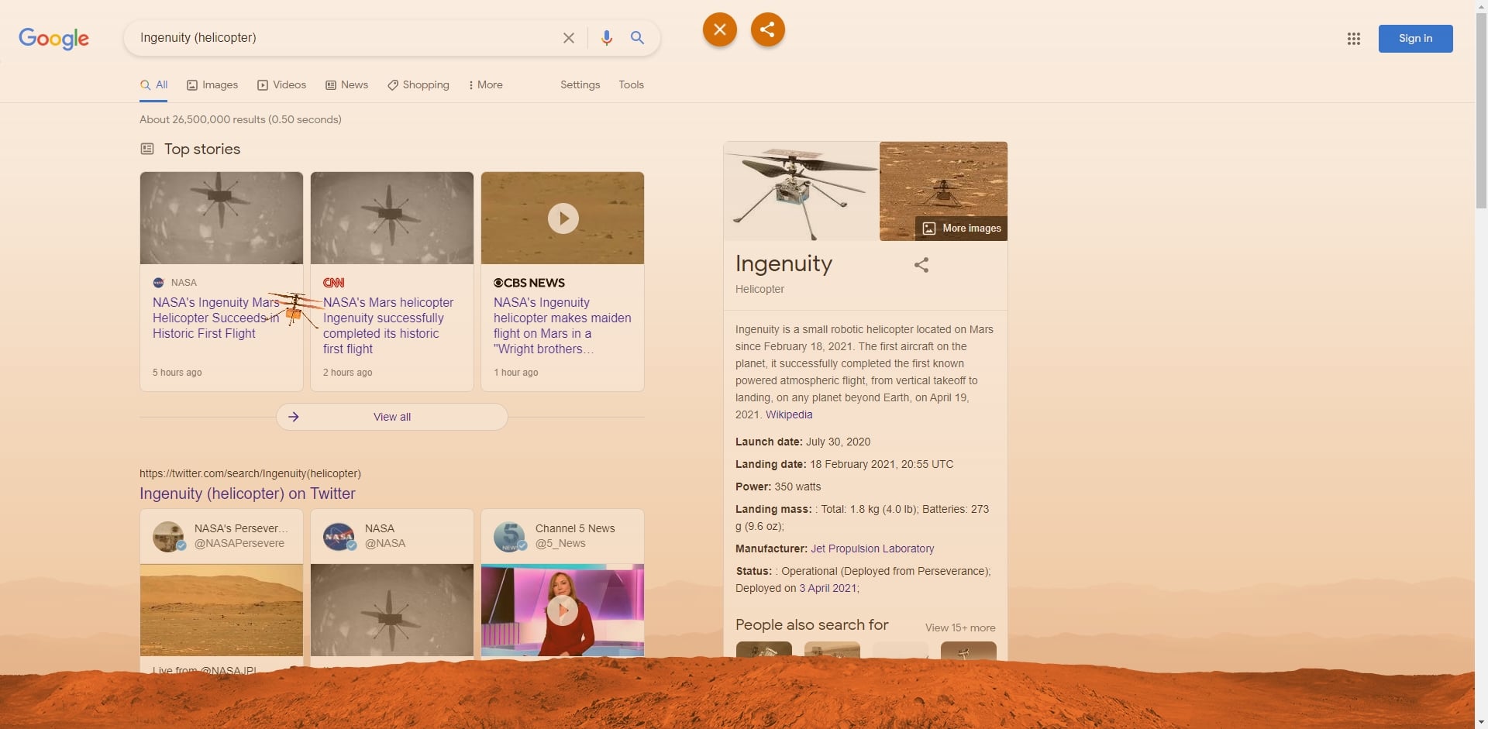
Task: Close the Mars easter egg with orange X
Action: (x=720, y=29)
